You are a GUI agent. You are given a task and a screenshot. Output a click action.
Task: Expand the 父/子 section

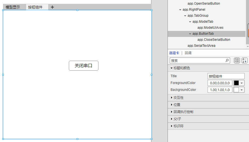pyautogui.click(x=208, y=119)
